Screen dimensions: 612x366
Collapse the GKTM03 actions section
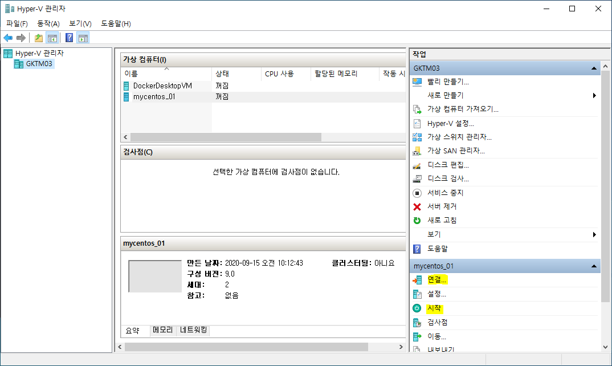tap(594, 68)
